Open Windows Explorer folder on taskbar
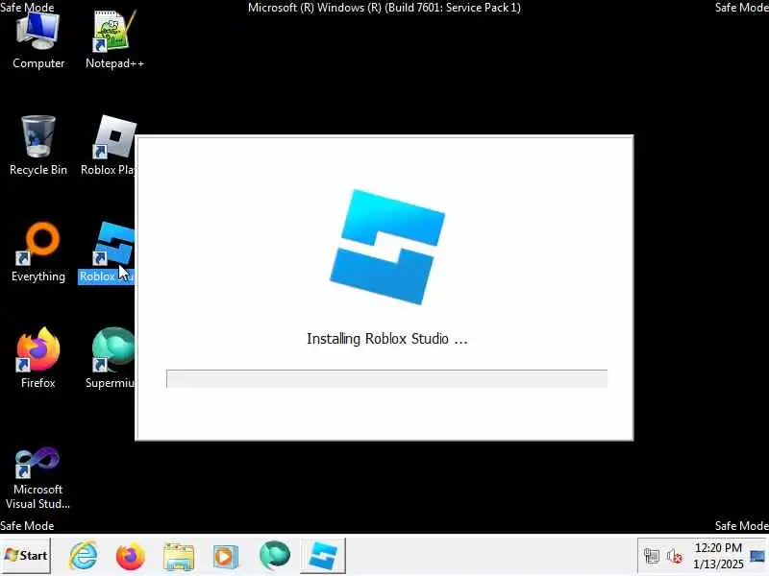The height and width of the screenshot is (576, 769). [179, 556]
